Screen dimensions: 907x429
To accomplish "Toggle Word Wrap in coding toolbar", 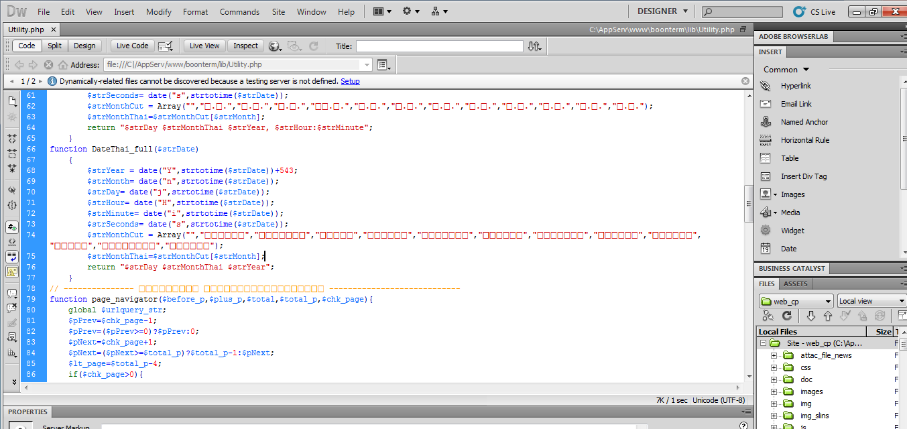I will [12, 257].
